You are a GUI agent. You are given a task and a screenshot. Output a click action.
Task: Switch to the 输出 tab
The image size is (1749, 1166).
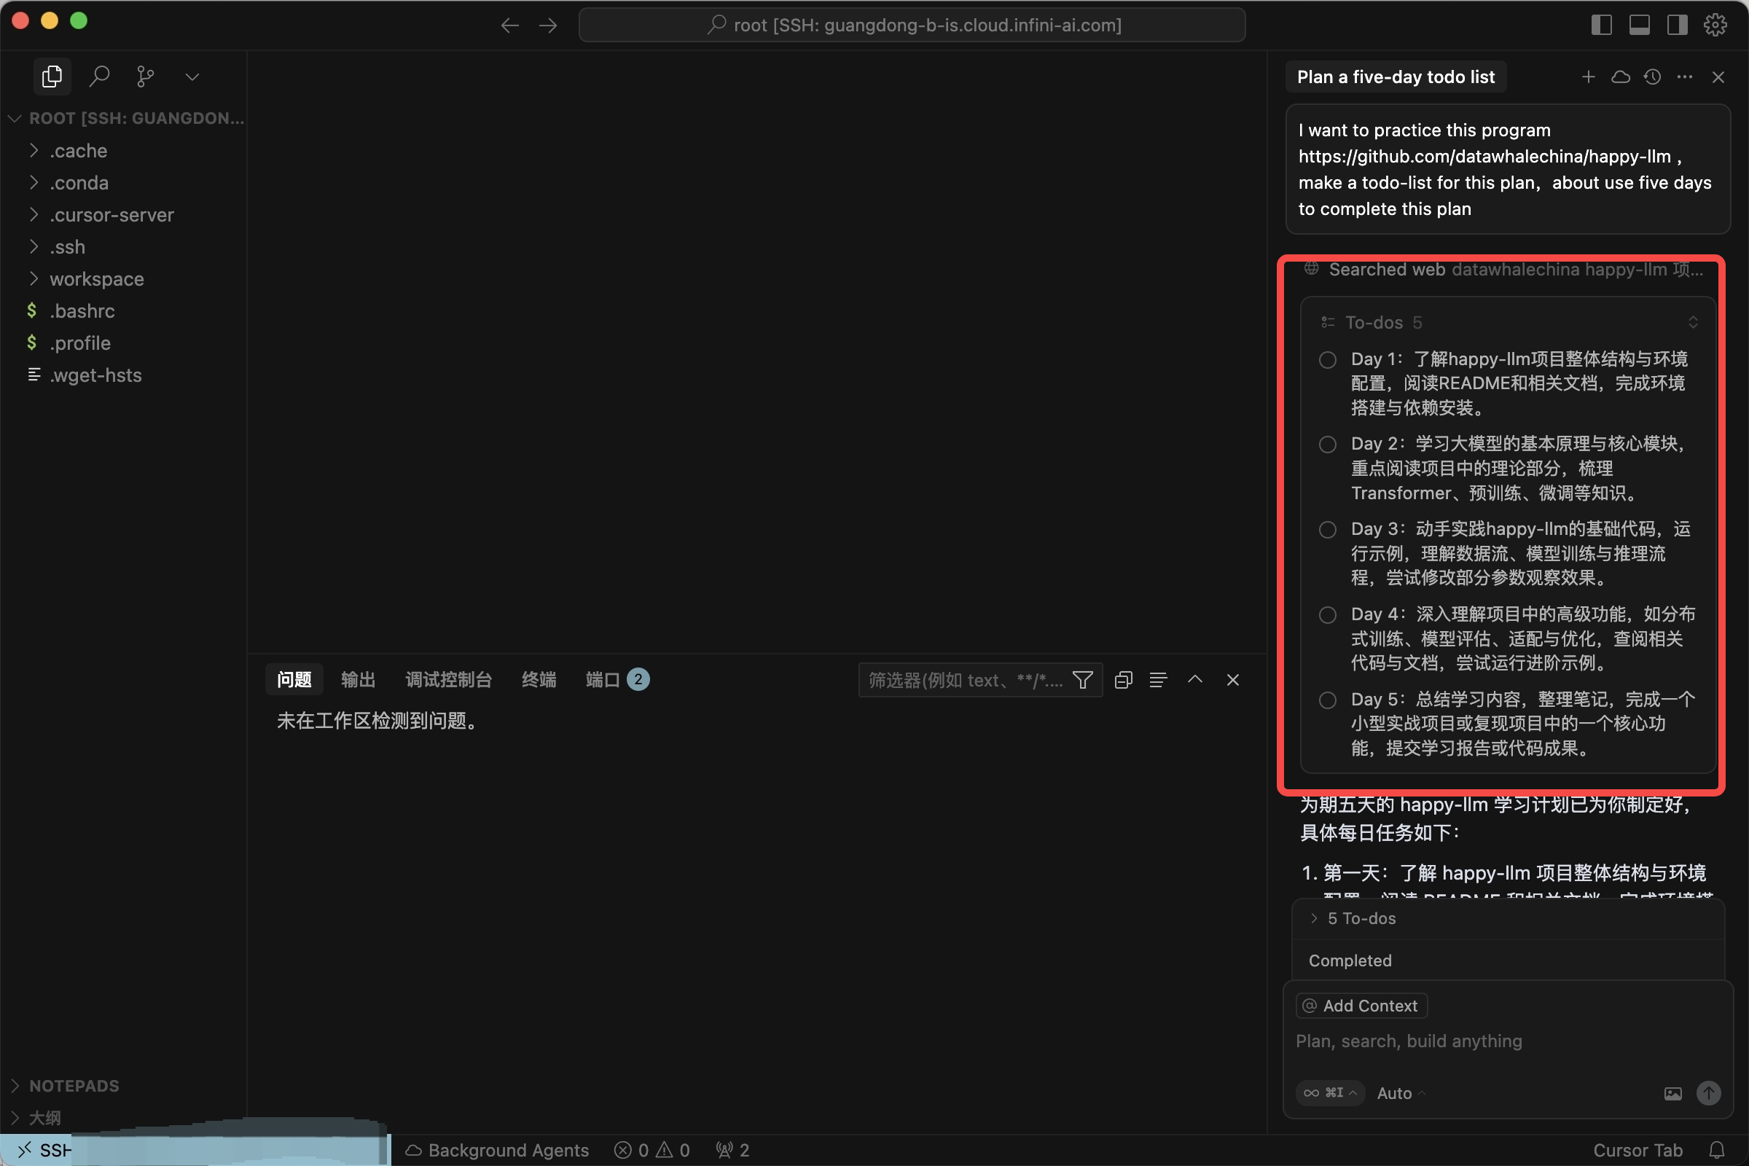(358, 680)
